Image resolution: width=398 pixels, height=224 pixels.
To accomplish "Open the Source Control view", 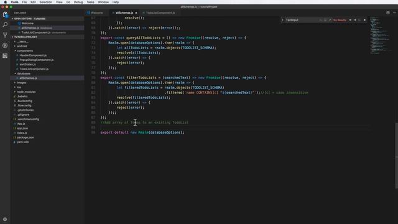I will (5, 35).
